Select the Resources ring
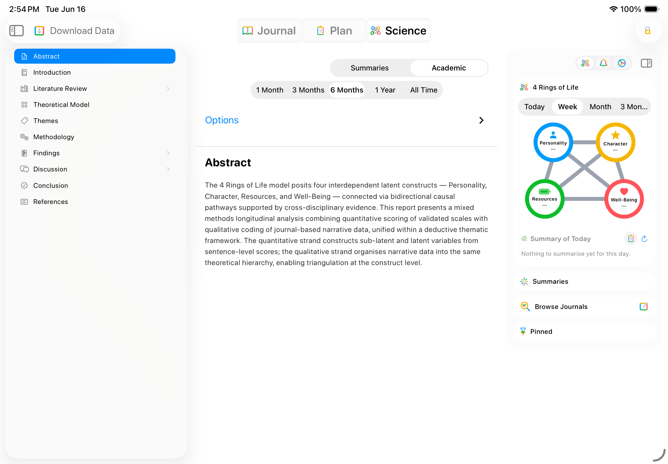This screenshot has height=464, width=668. pos(545,199)
